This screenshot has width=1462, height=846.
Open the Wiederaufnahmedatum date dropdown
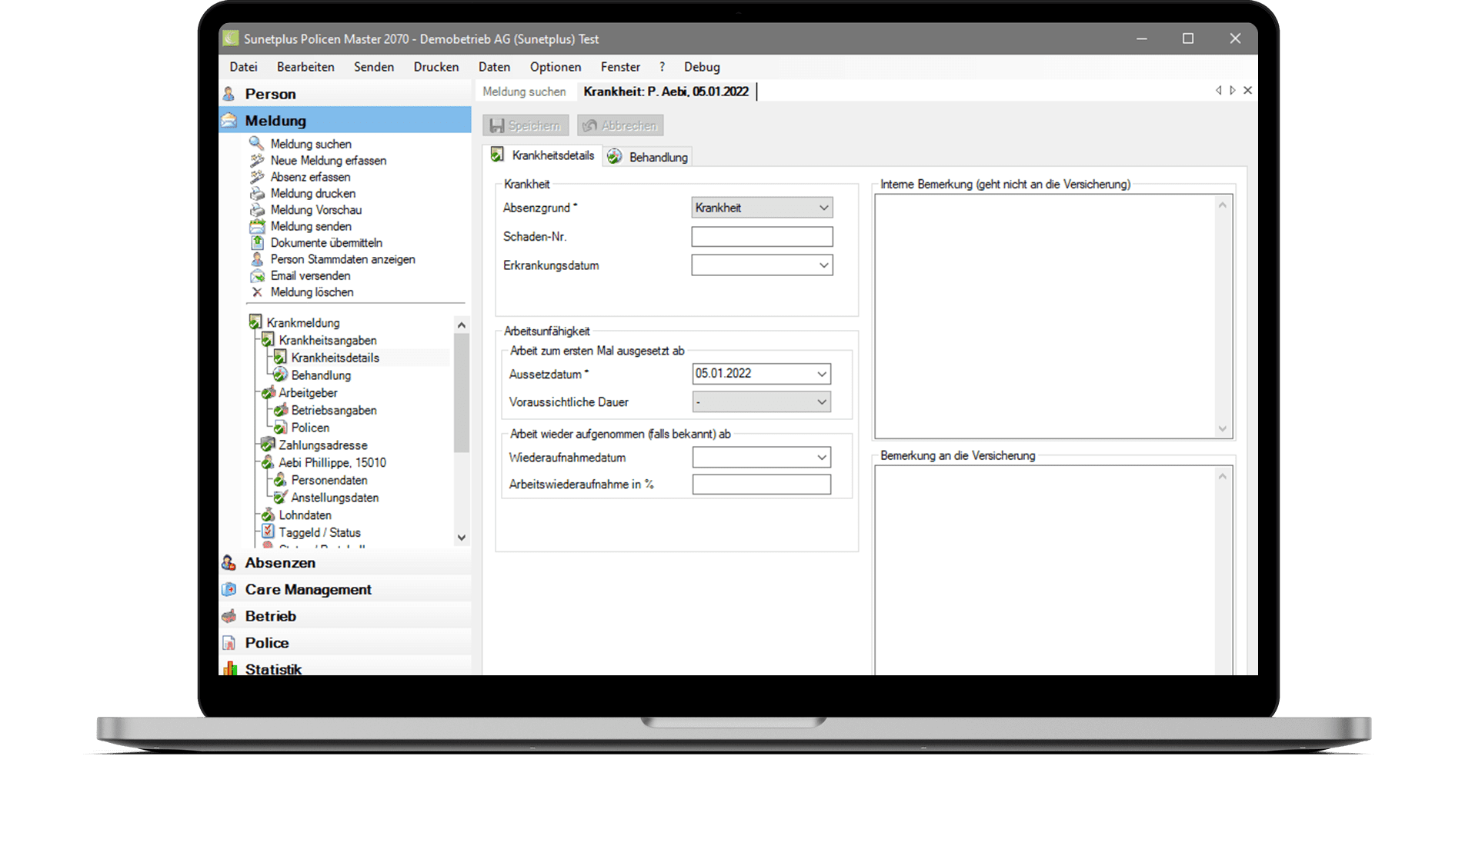click(x=821, y=458)
